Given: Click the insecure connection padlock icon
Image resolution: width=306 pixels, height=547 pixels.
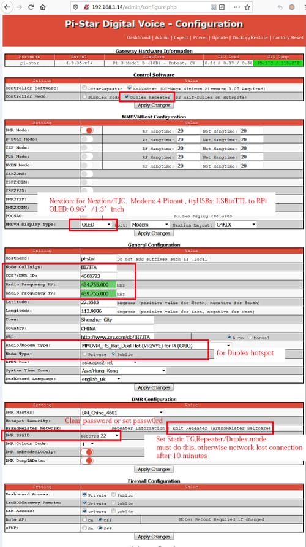Looking at the screenshot, I should pyautogui.click(x=85, y=7).
